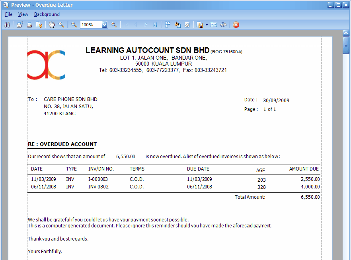Viewport: 351px width, 260px height.
Task: Select the hand pan tool
Action: (x=52, y=25)
